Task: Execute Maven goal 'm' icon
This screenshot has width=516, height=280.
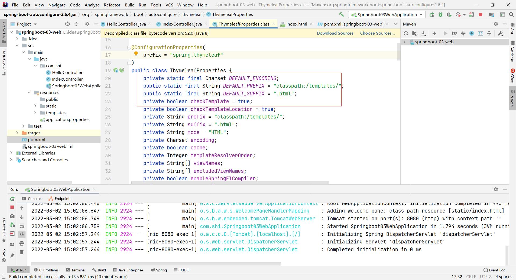Action: tap(454, 33)
